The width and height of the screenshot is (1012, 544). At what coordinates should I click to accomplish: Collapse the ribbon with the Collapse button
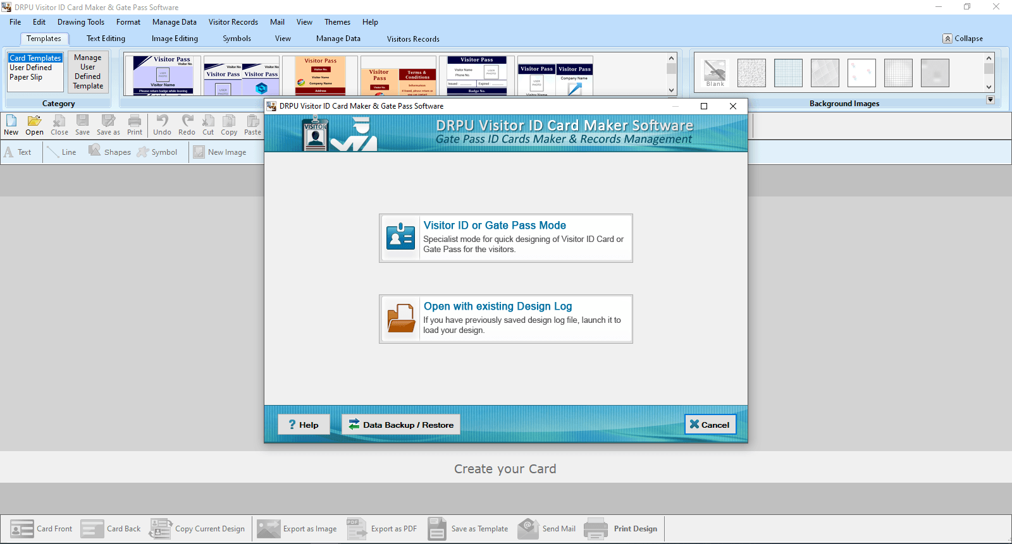coord(963,39)
